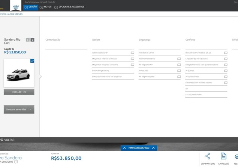Show previous version with left arrow
This screenshot has height=168, width=238.
click(x=28, y=40)
